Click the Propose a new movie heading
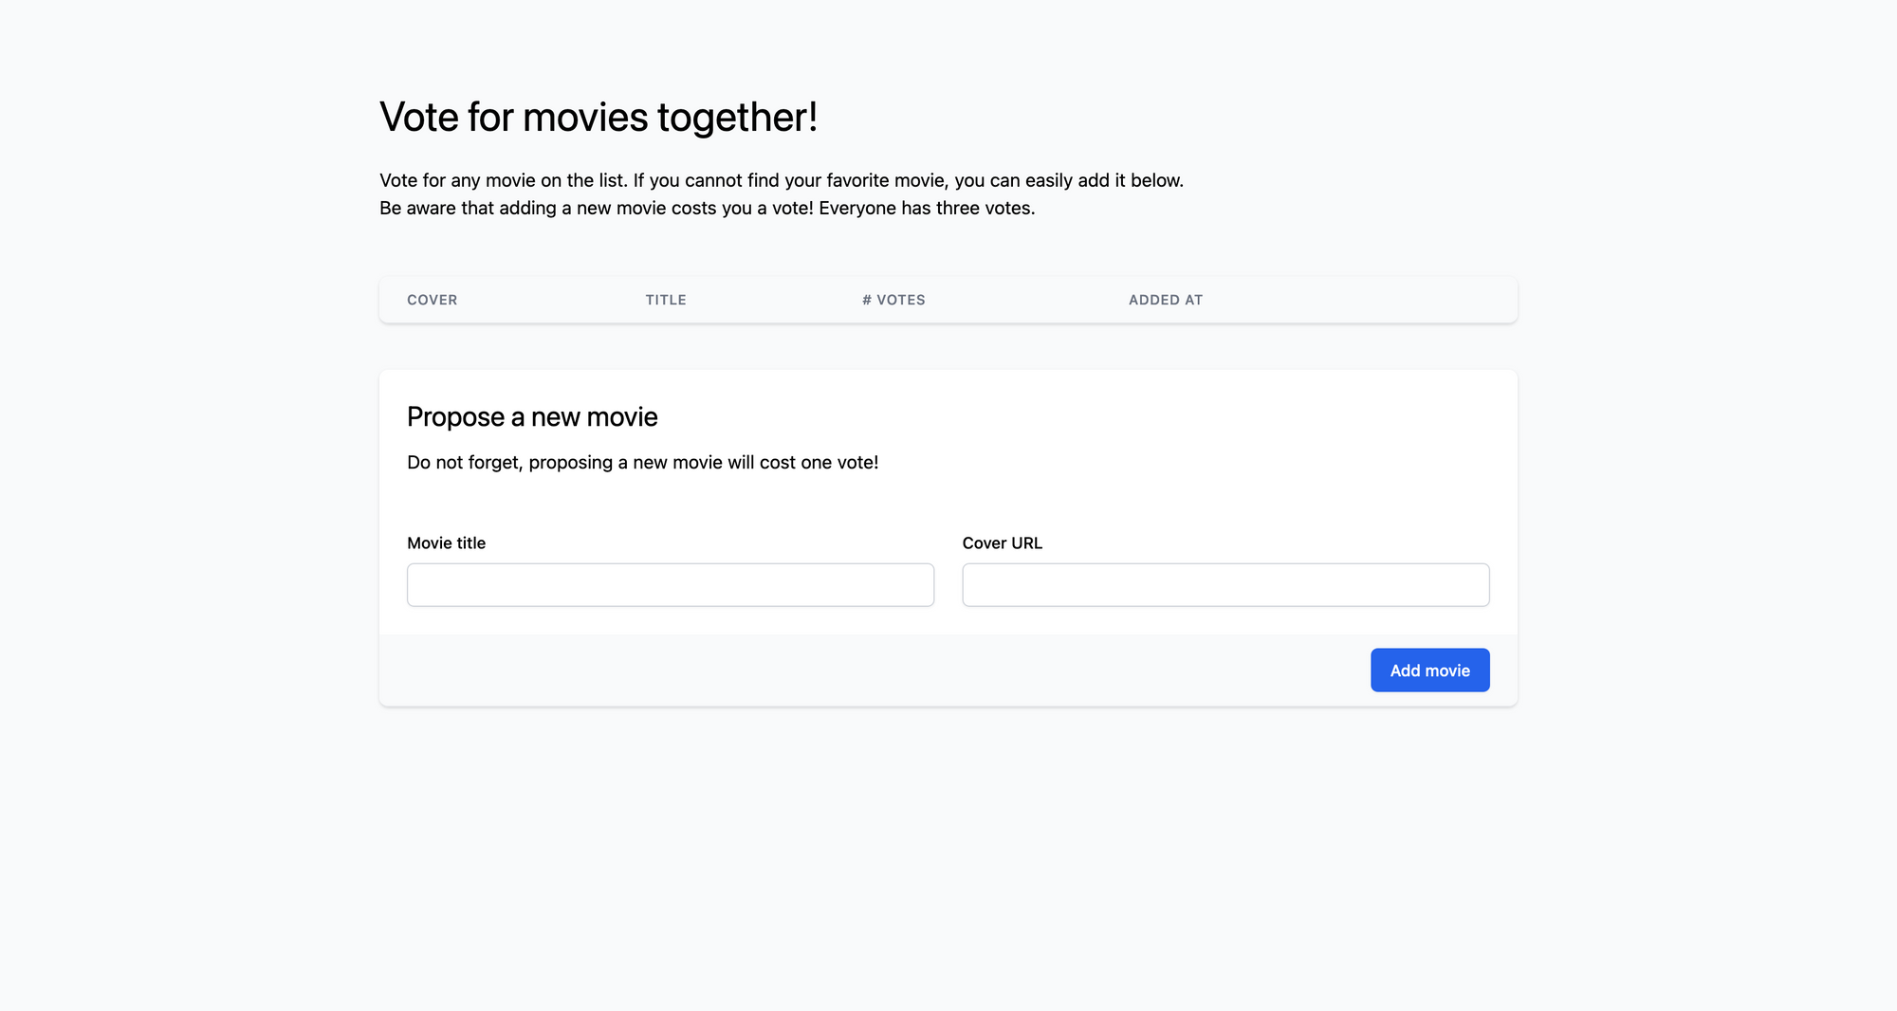 [532, 417]
